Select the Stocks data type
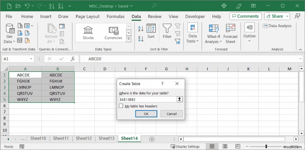305x150 pixels. tap(88, 33)
